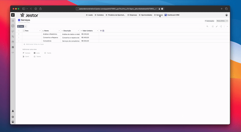
Task: Add a view with plus next to Table tab
Action: click(26, 26)
